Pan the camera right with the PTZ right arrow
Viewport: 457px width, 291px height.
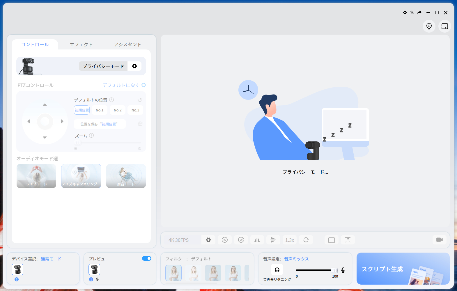pyautogui.click(x=62, y=121)
